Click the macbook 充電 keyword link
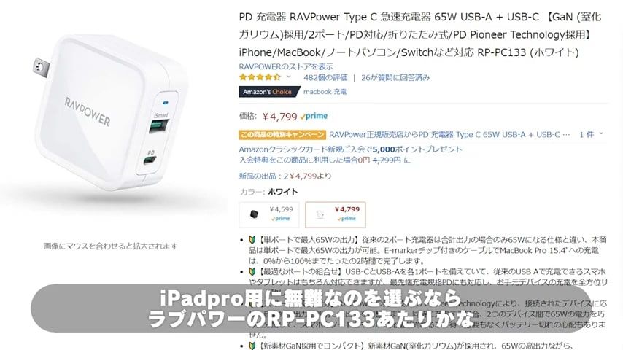623x350 pixels. tap(325, 92)
